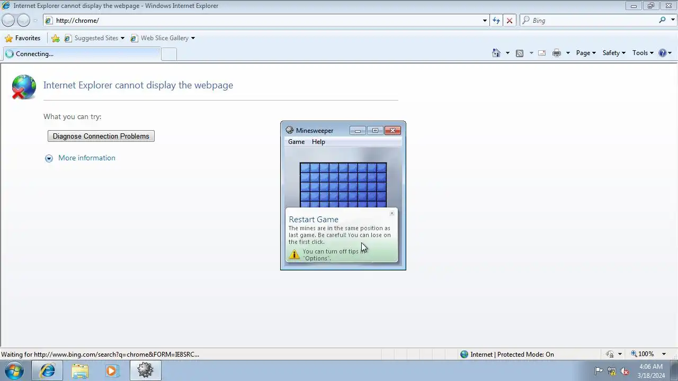This screenshot has height=381, width=678.
Task: Click the Minesweeper title bar mine icon
Action: point(289,130)
